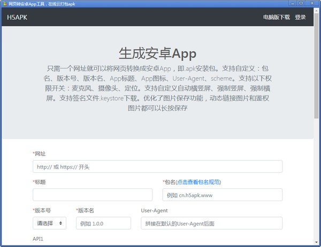This screenshot has width=321, height=247.
Task: Minimize the application window
Action: (294, 4)
